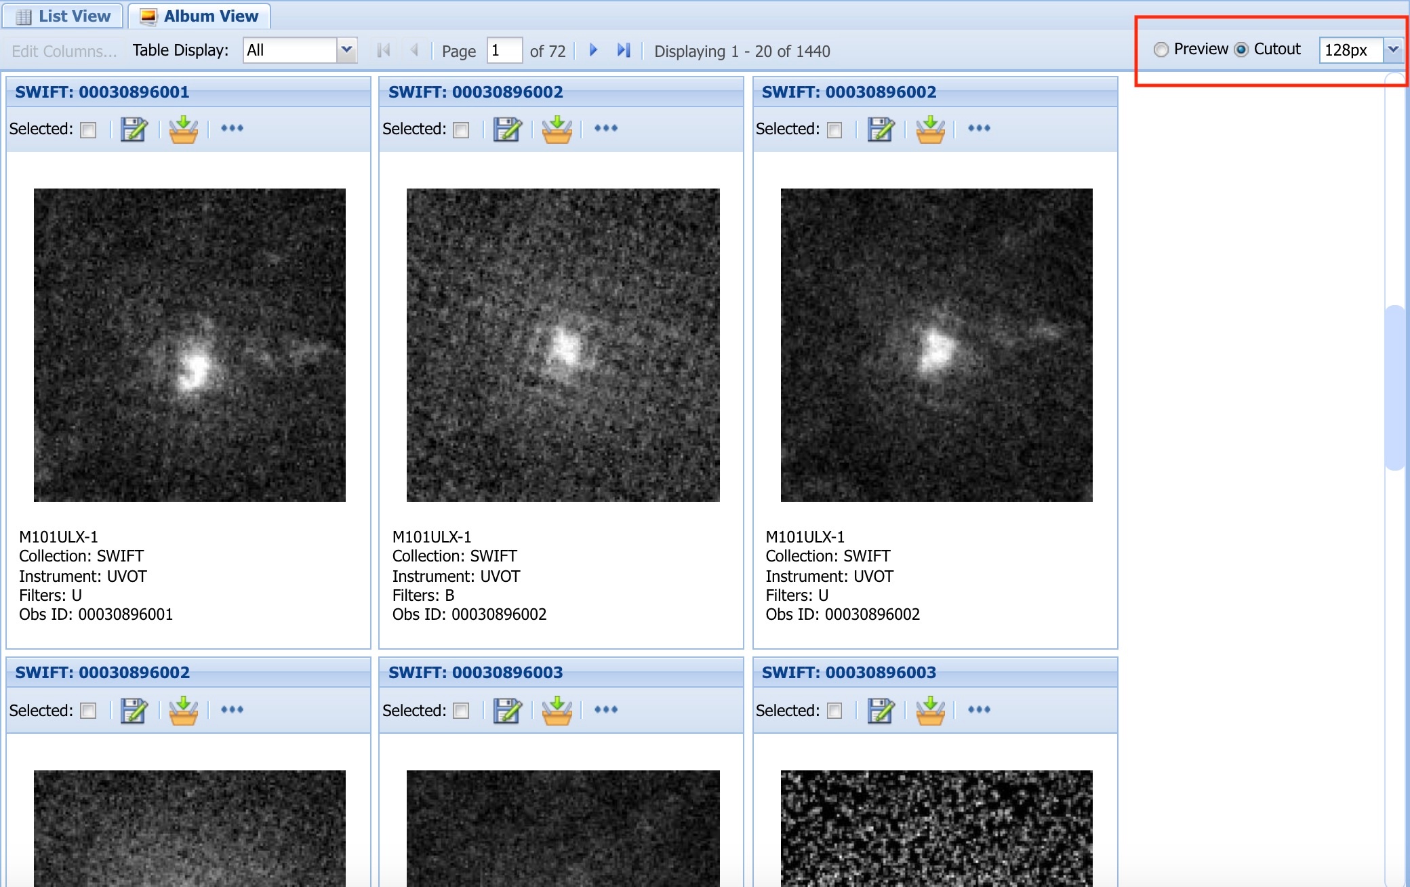Image resolution: width=1410 pixels, height=887 pixels.
Task: Jump to the last page icon
Action: [624, 50]
